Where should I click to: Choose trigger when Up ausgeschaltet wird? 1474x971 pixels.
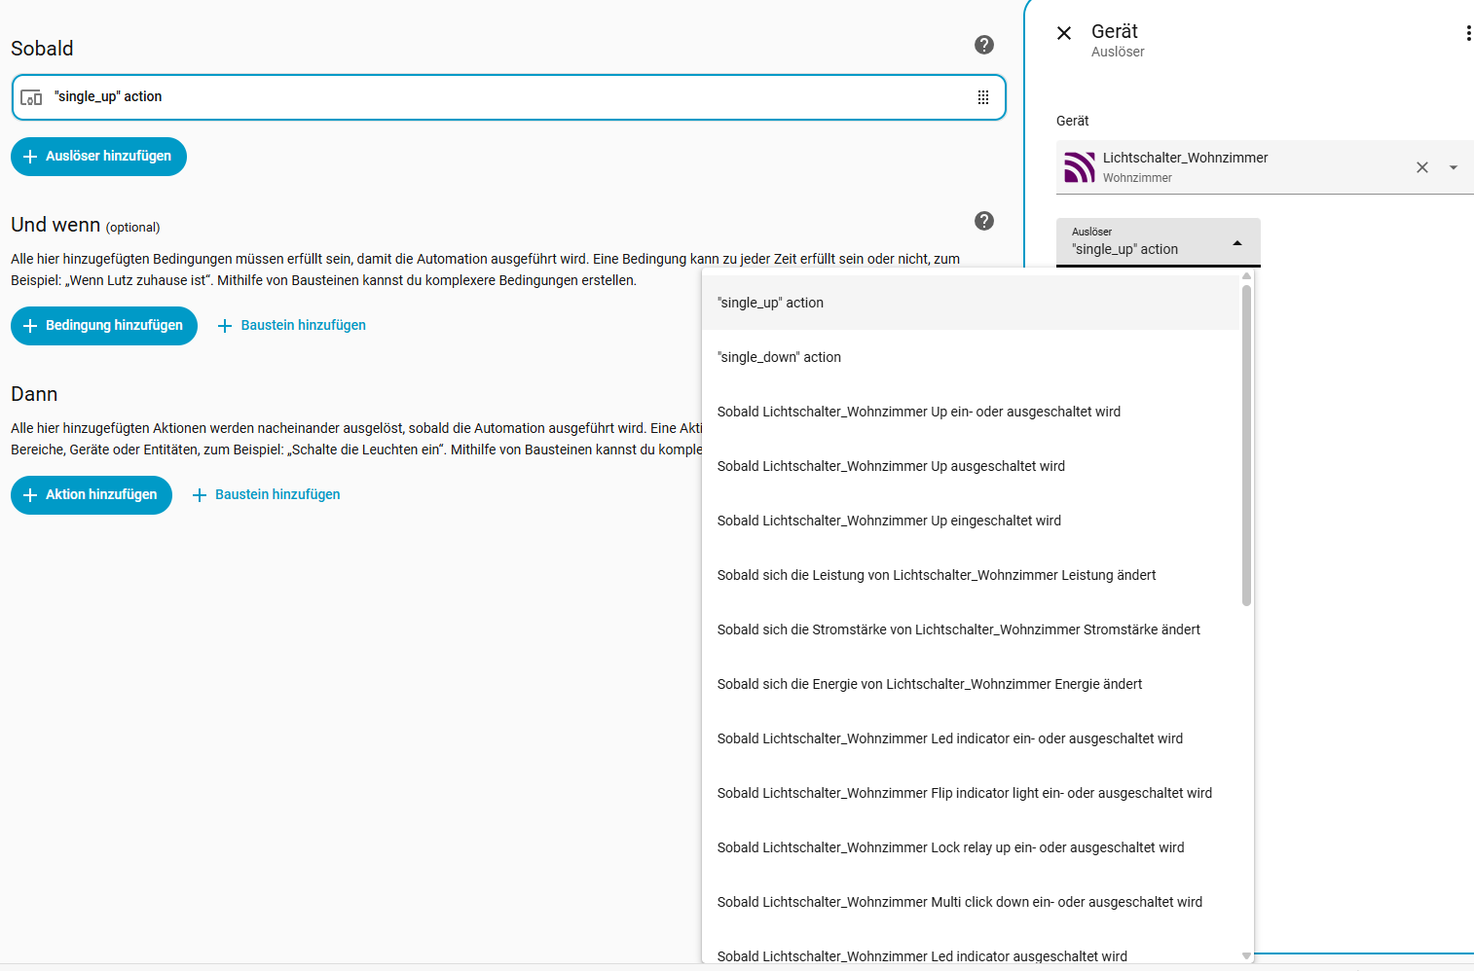(x=891, y=466)
